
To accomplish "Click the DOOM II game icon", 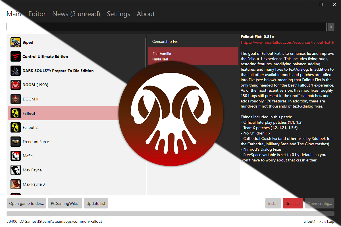I will click(x=16, y=99).
